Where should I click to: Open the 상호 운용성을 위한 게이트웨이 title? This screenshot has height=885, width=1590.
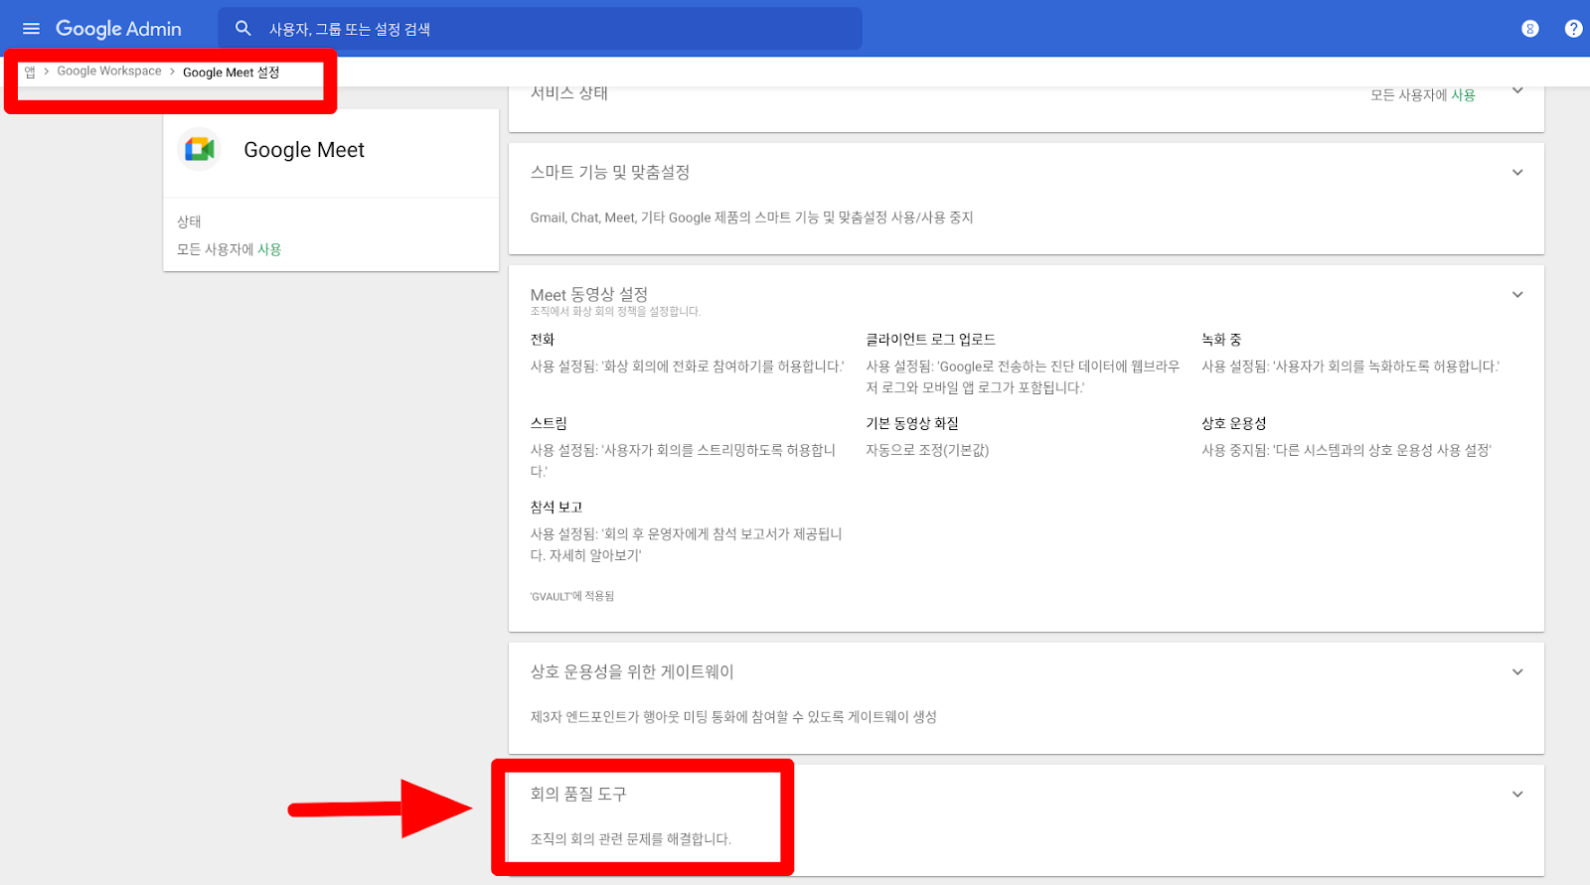[x=632, y=671]
